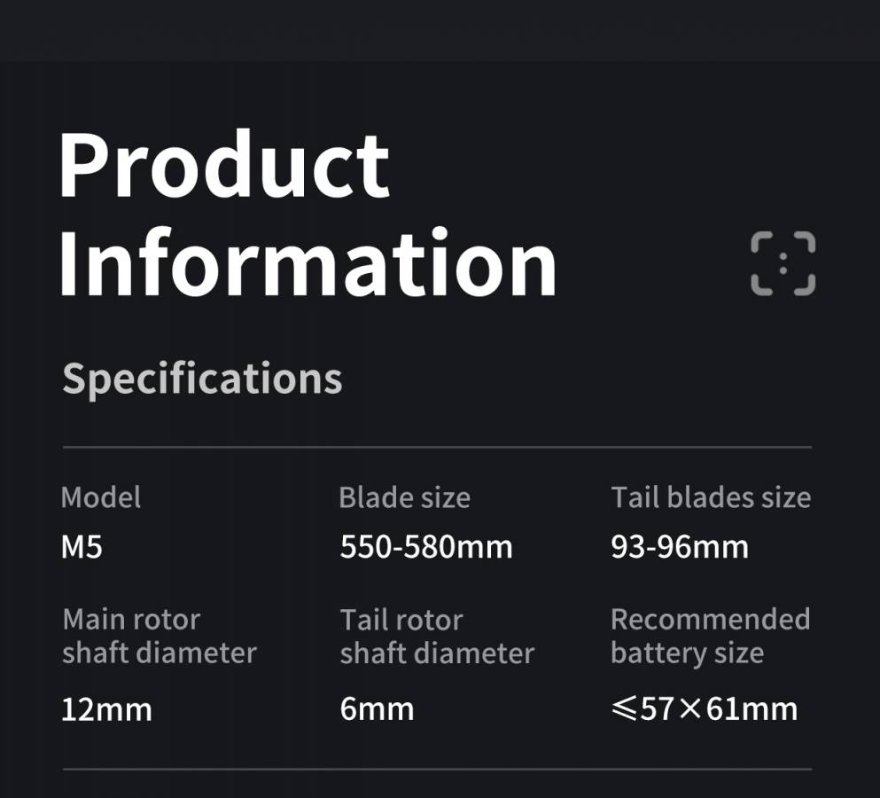
Task: Click the scan frame icon
Action: pos(783,262)
